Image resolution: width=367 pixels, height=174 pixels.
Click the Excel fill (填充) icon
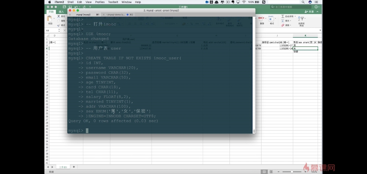(x=283, y=21)
